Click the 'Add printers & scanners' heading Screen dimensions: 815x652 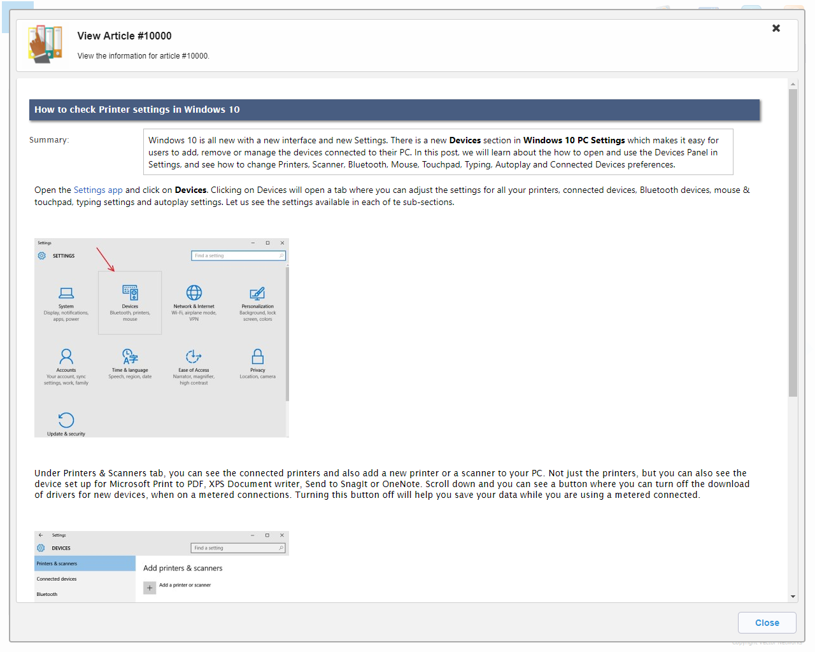tap(183, 568)
